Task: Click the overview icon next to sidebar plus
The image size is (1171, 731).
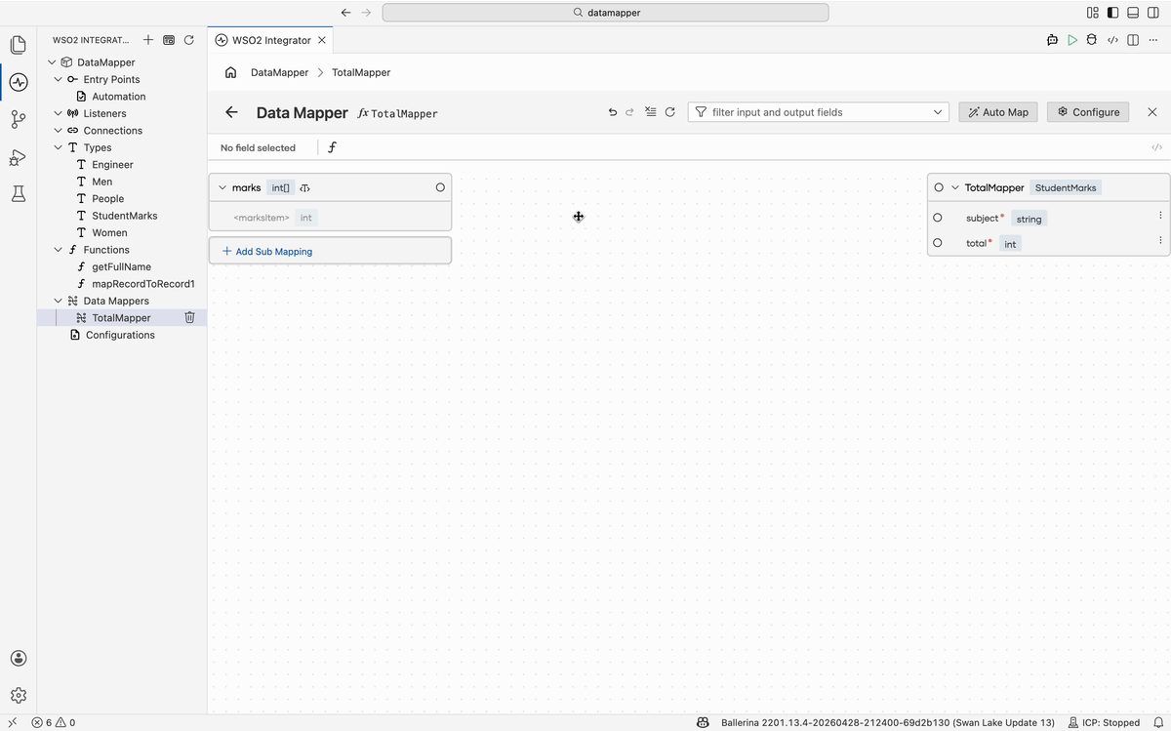Action: pyautogui.click(x=169, y=40)
